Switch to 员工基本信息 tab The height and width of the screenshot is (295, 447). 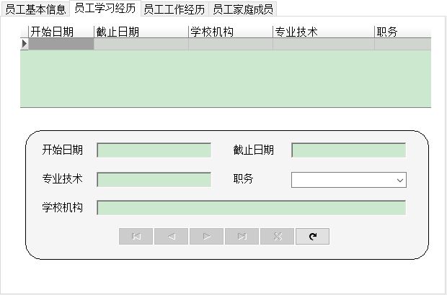pos(35,9)
